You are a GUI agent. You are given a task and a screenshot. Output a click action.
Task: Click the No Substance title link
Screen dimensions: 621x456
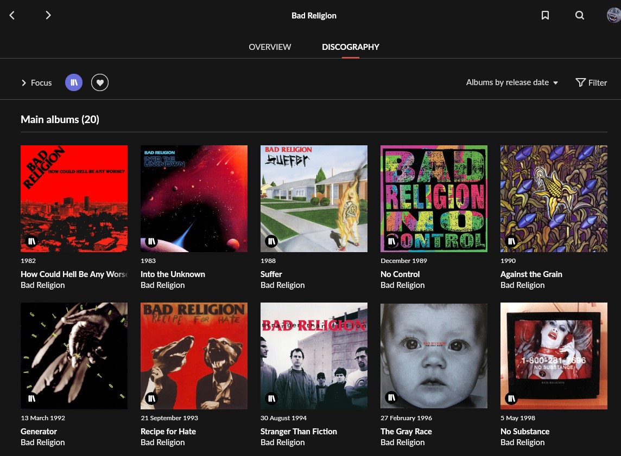pyautogui.click(x=525, y=432)
